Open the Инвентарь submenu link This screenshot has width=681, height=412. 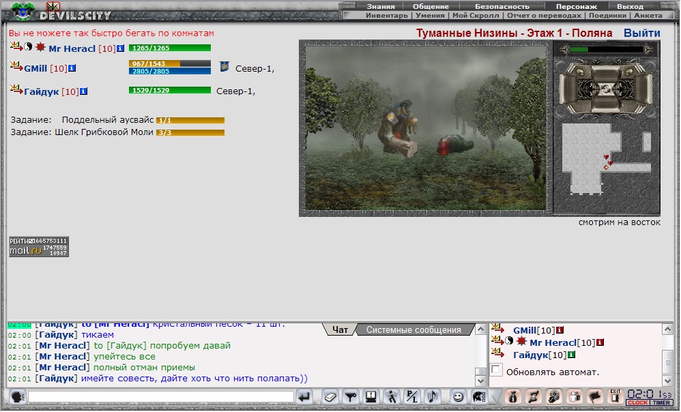[386, 15]
